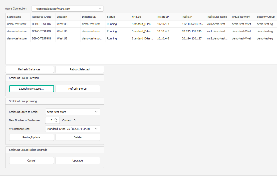Start the rolling Upgrade

(78, 161)
